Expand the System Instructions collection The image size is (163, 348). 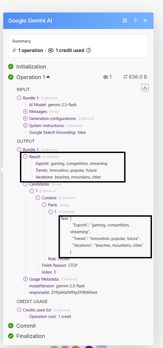click(25, 126)
